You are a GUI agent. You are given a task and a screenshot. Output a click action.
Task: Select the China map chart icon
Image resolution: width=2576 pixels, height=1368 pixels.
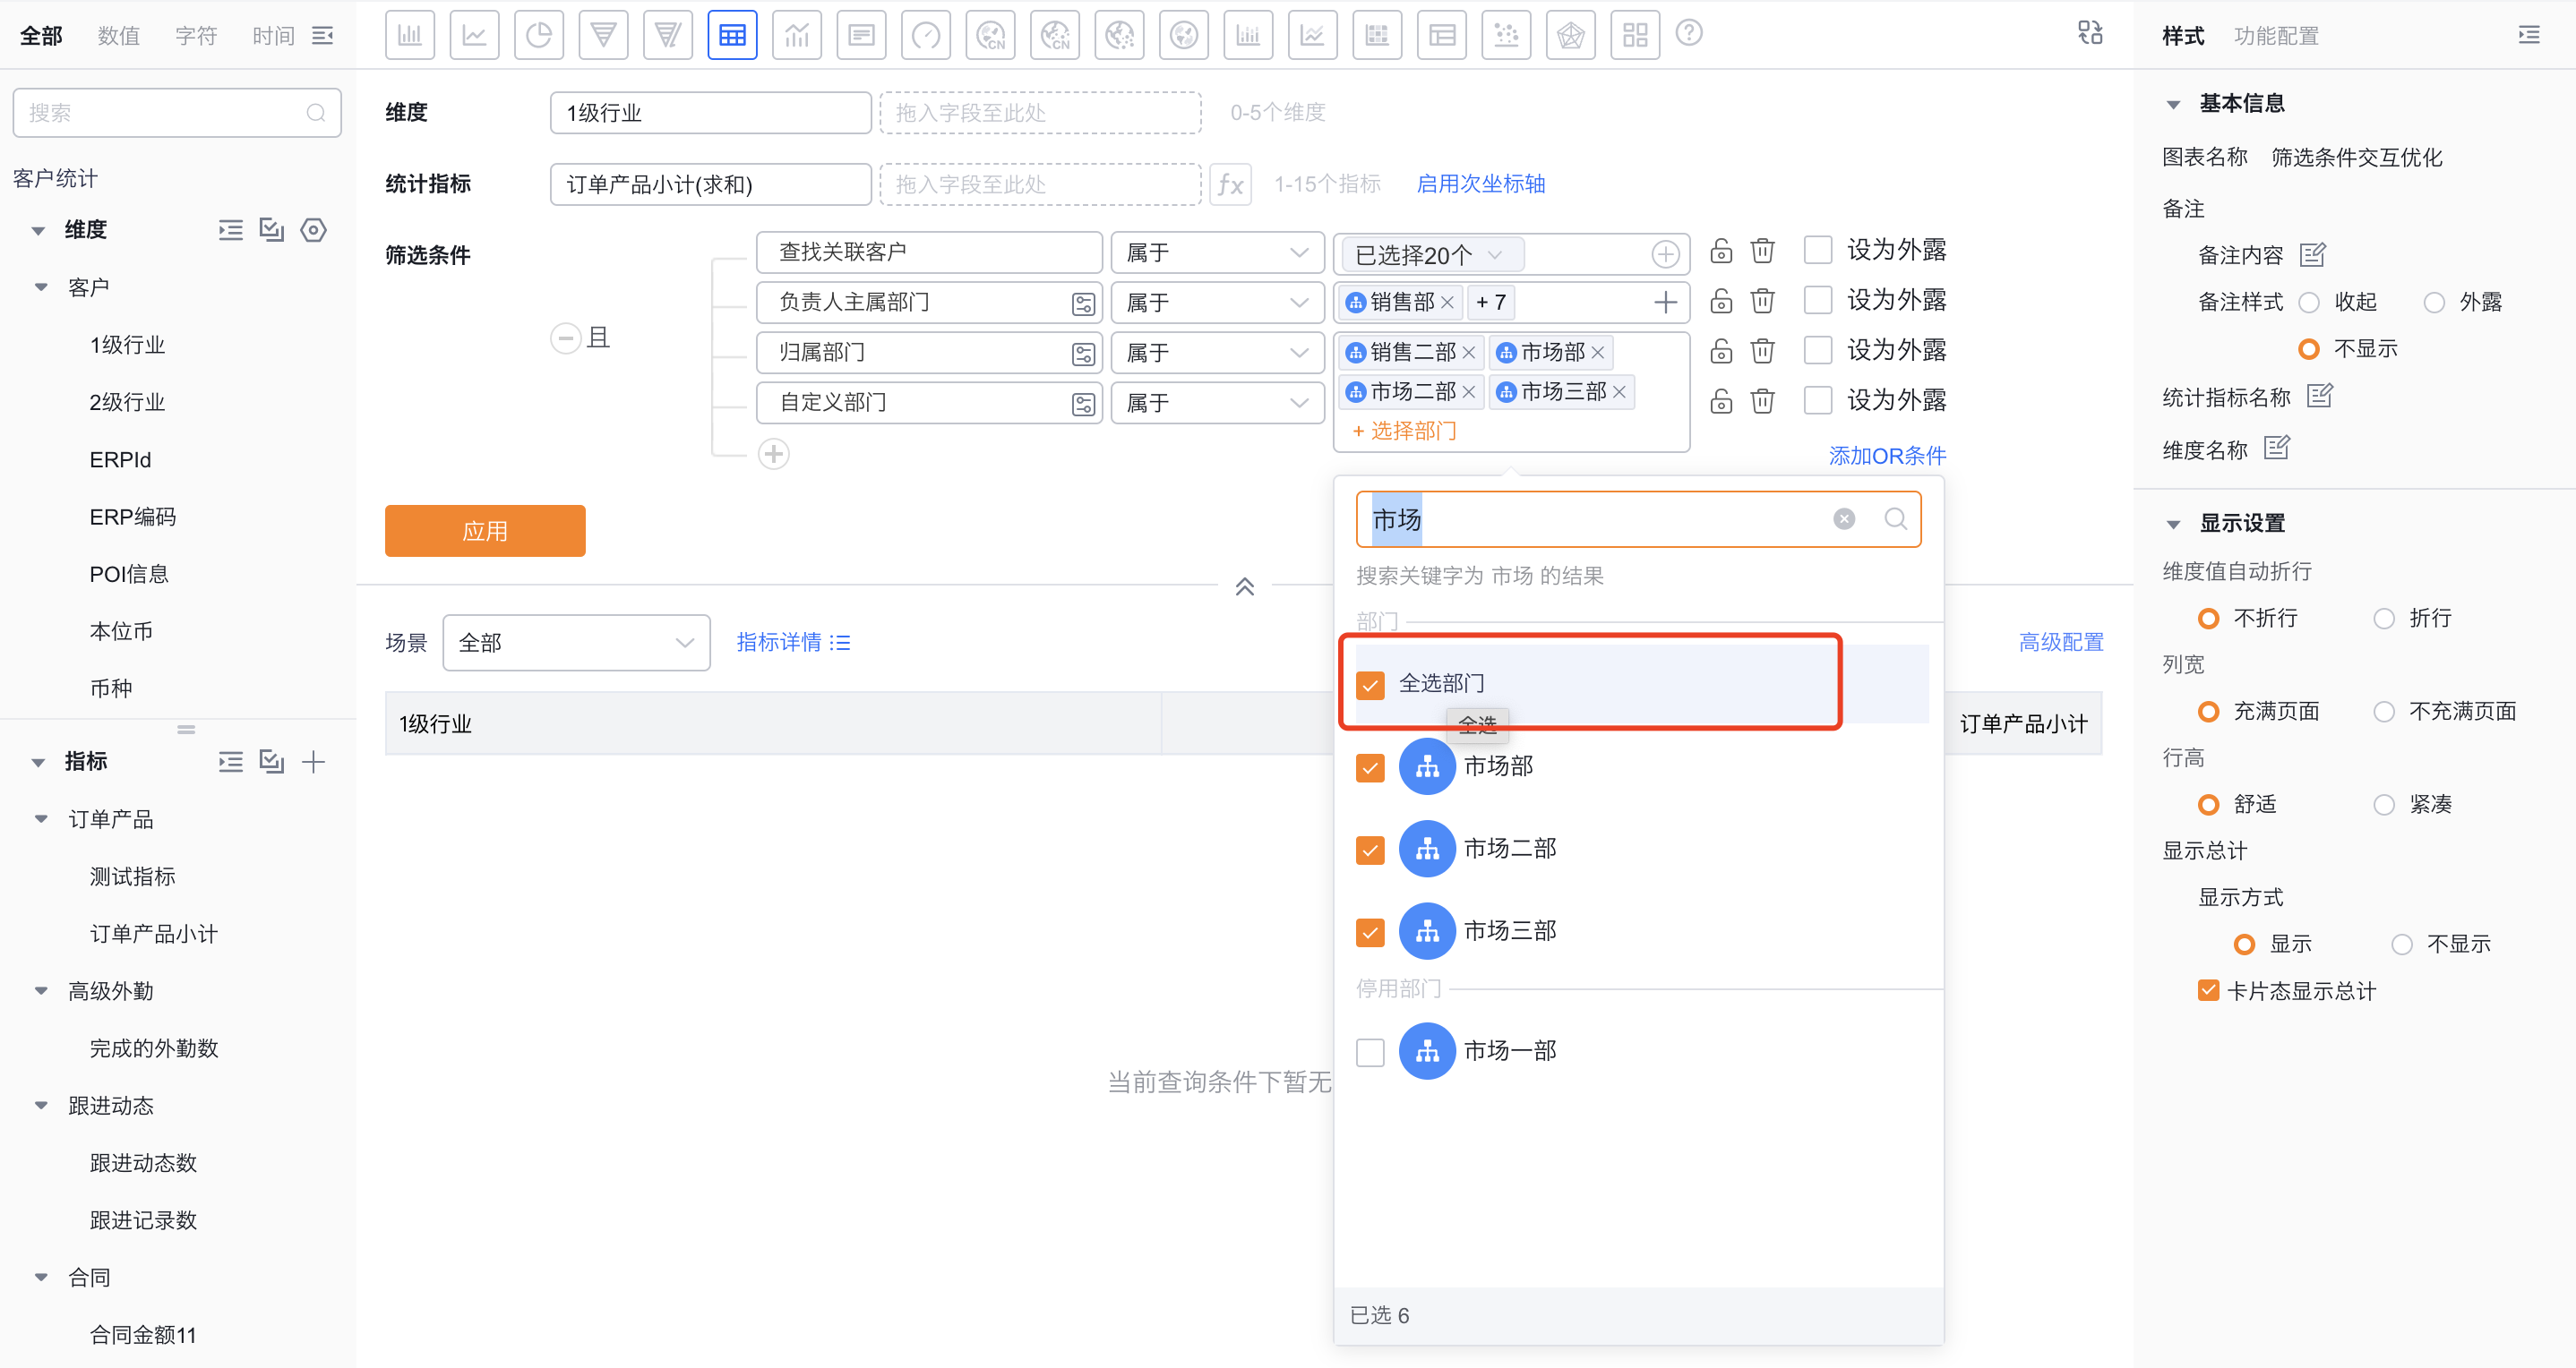[990, 34]
